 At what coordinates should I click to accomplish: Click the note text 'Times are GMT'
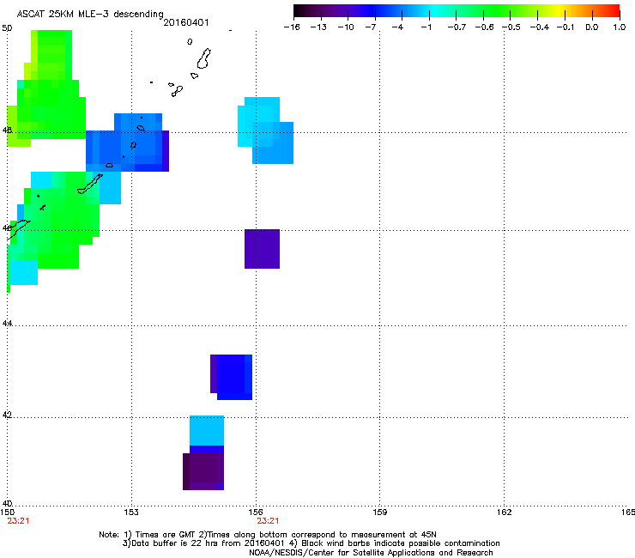[166, 535]
